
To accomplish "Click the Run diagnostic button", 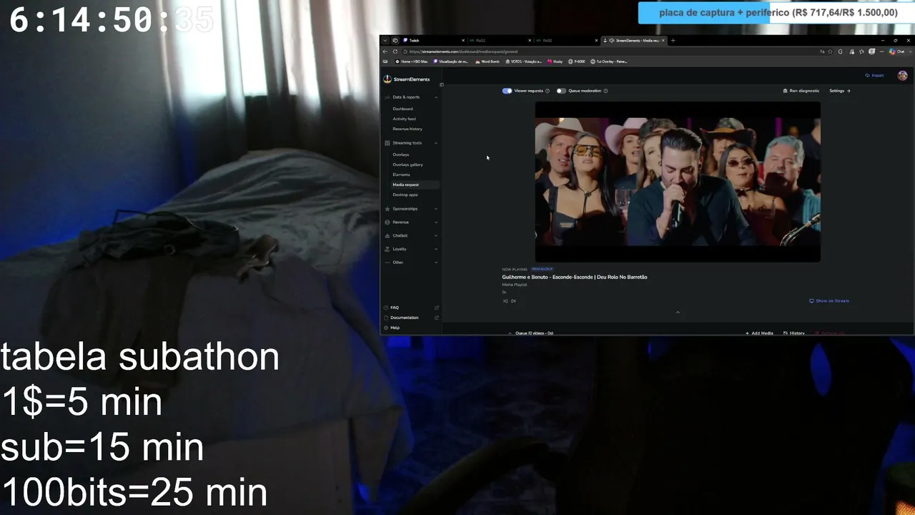I will [801, 91].
